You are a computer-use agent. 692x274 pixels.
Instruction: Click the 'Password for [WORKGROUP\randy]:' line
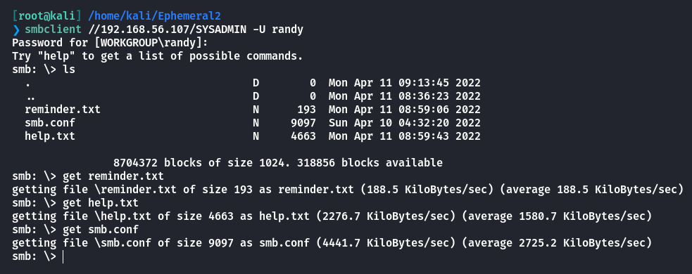pos(110,43)
